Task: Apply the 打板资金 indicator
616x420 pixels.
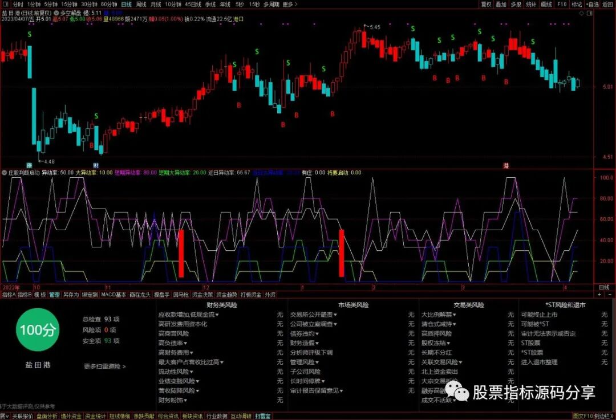Action: pos(251,295)
